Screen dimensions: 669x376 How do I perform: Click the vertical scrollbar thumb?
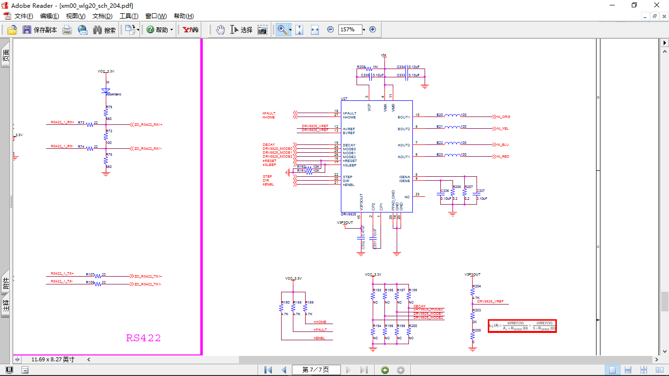665,301
